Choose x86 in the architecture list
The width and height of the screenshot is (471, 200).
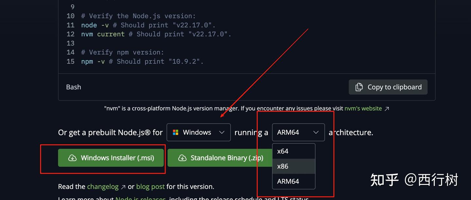[294, 166]
